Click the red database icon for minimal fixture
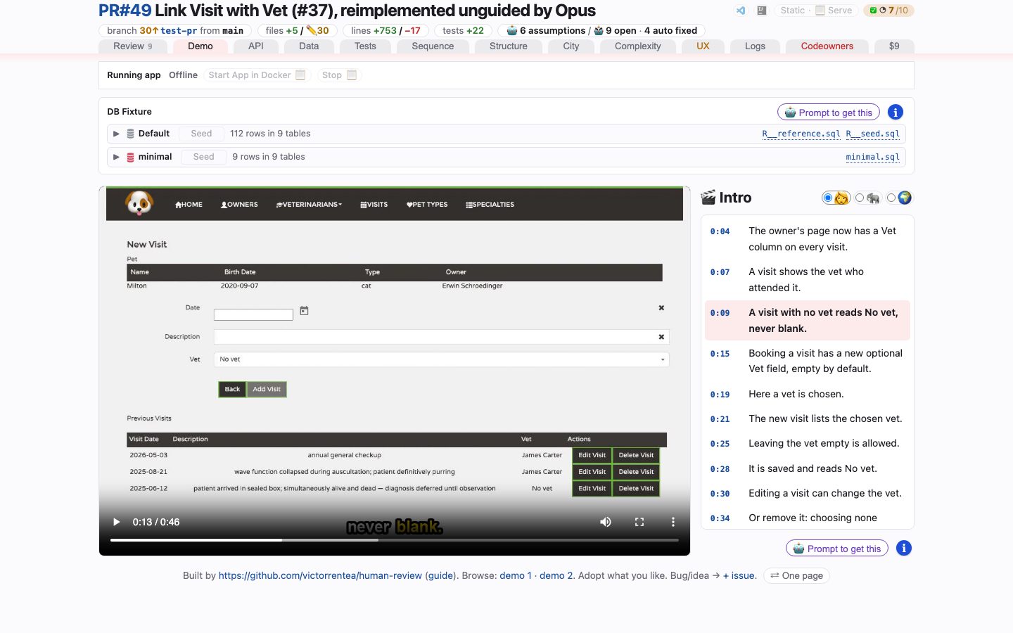 coord(130,157)
